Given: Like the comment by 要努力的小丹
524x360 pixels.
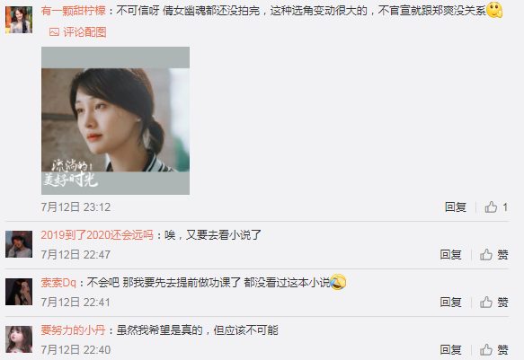Looking at the screenshot, I should [x=494, y=350].
